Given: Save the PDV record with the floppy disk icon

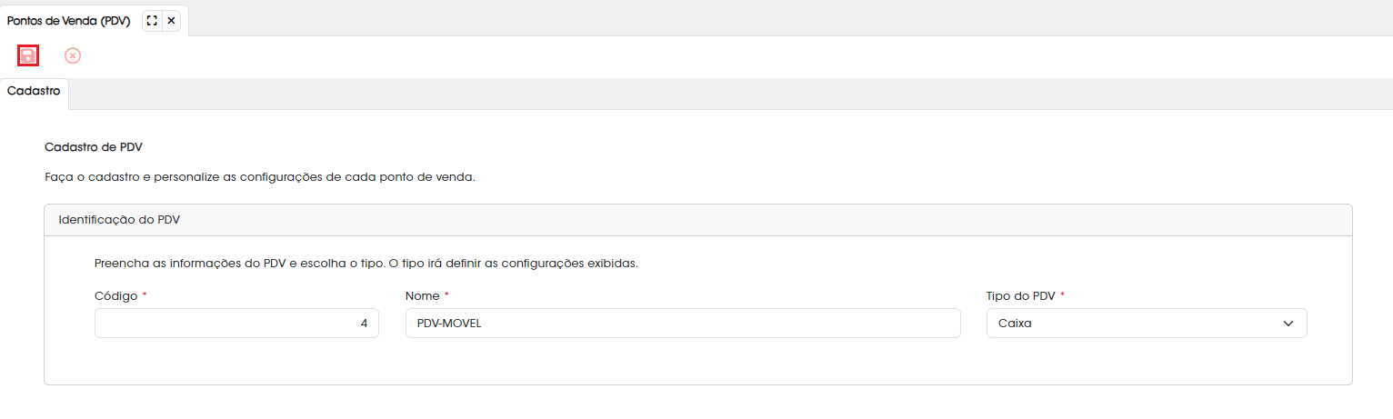Looking at the screenshot, I should [x=28, y=55].
